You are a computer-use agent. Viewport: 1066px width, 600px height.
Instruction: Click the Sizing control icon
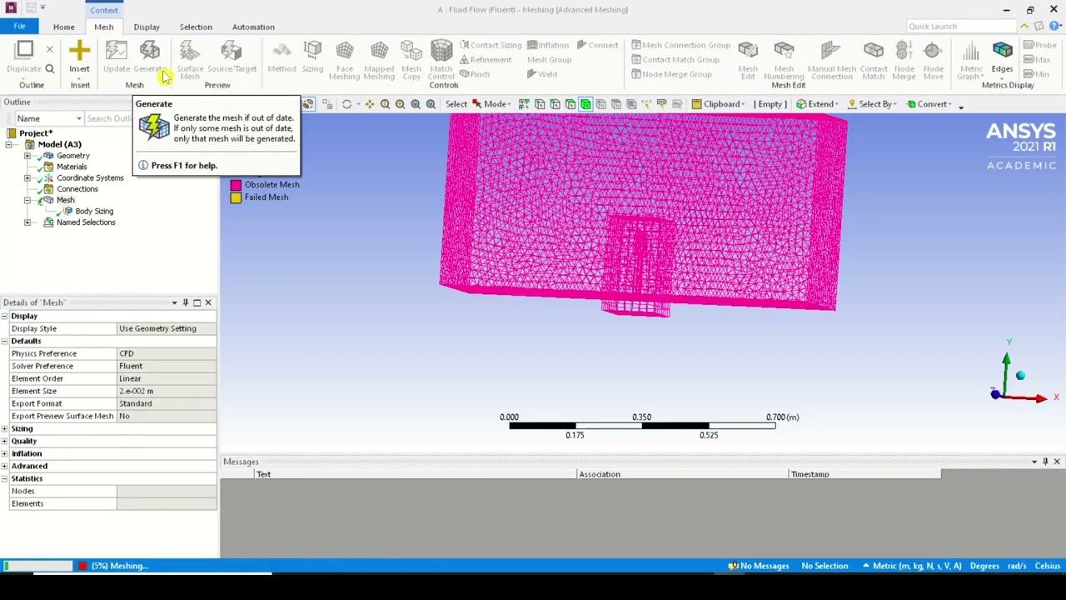(x=312, y=51)
